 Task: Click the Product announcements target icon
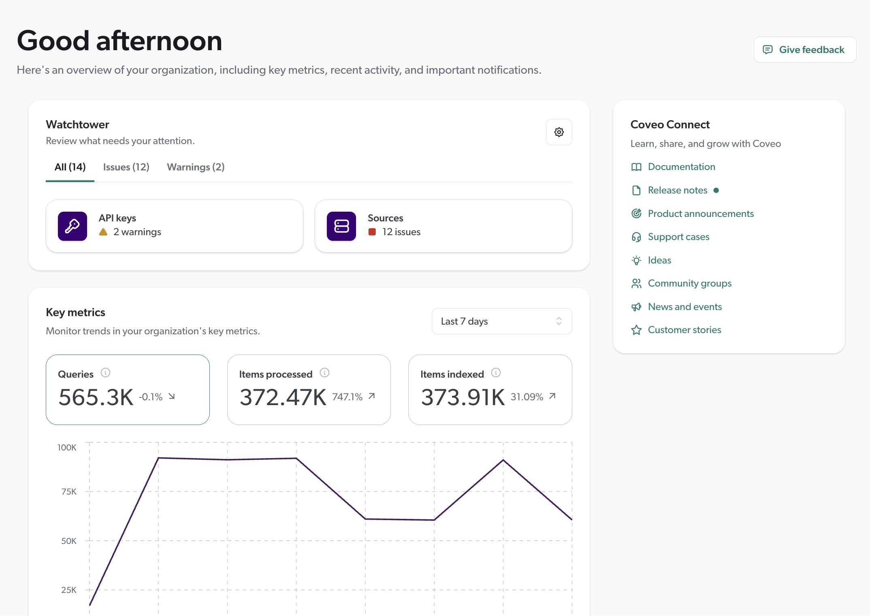636,213
